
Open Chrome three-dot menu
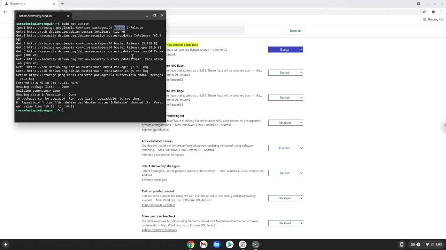[441, 12]
